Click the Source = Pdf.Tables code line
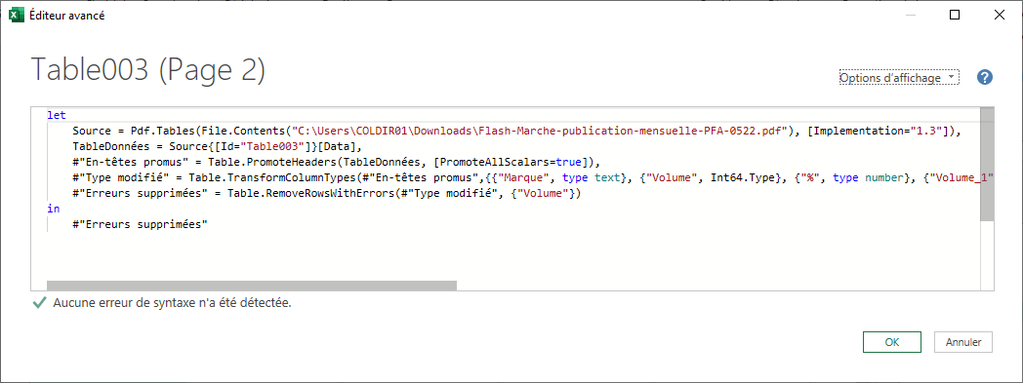Viewport: 1023px width, 383px height. point(517,131)
